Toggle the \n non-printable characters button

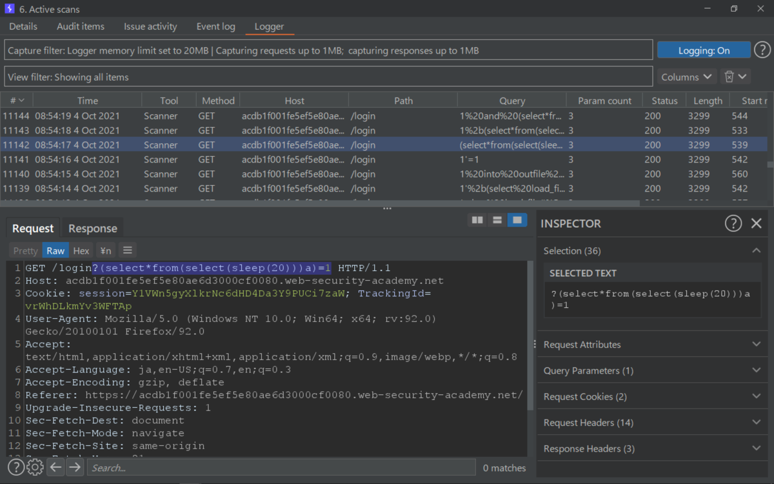pos(105,250)
